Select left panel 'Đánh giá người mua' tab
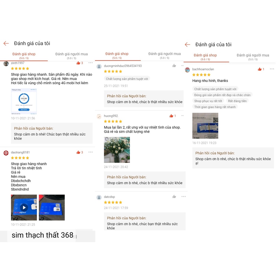This screenshot has width=277, height=277. [x=71, y=56]
